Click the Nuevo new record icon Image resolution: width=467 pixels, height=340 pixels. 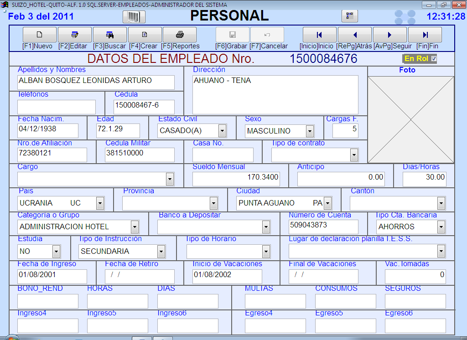coord(40,35)
